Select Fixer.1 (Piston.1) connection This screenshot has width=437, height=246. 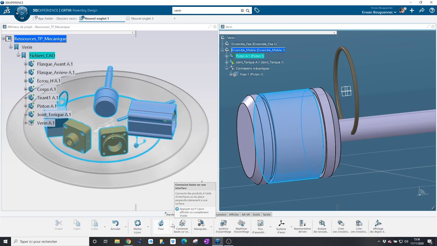click(x=251, y=74)
